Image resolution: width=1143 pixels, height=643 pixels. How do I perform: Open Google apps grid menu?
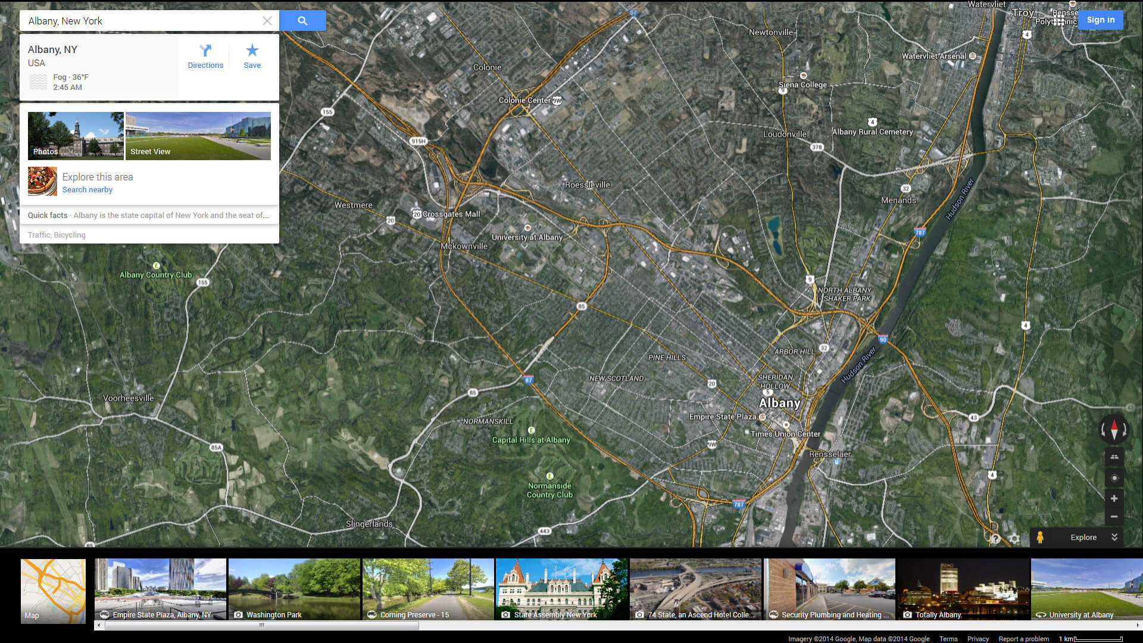(1058, 21)
